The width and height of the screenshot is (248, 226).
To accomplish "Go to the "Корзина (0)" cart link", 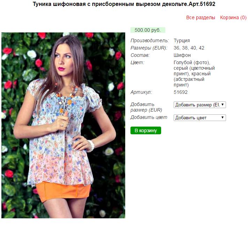I will tap(233, 17).
